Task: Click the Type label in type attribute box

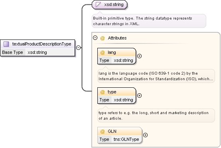Action: tap(104, 100)
